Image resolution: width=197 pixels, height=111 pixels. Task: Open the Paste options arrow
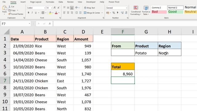[x=5, y=14]
